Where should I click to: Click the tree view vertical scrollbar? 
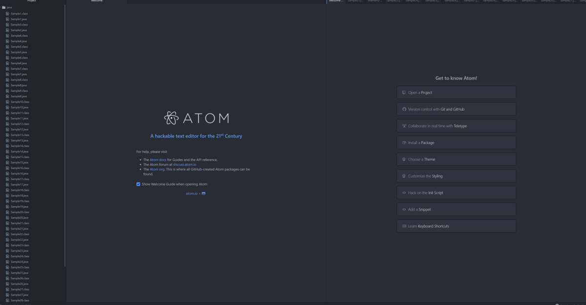[64, 136]
